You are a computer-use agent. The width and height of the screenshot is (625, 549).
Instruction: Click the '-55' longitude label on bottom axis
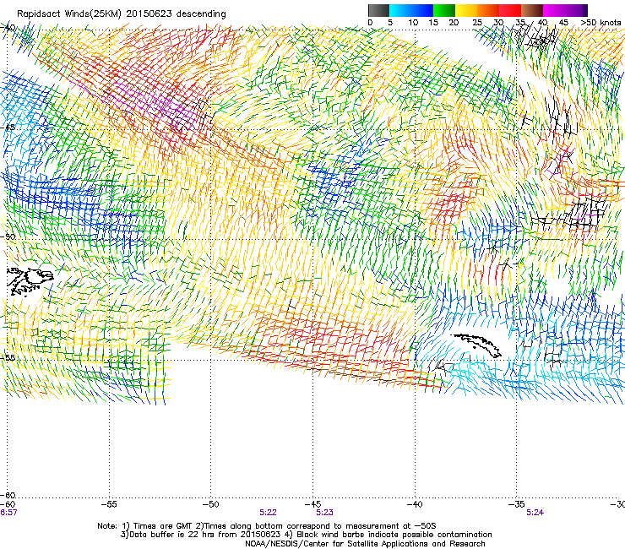pyautogui.click(x=109, y=504)
